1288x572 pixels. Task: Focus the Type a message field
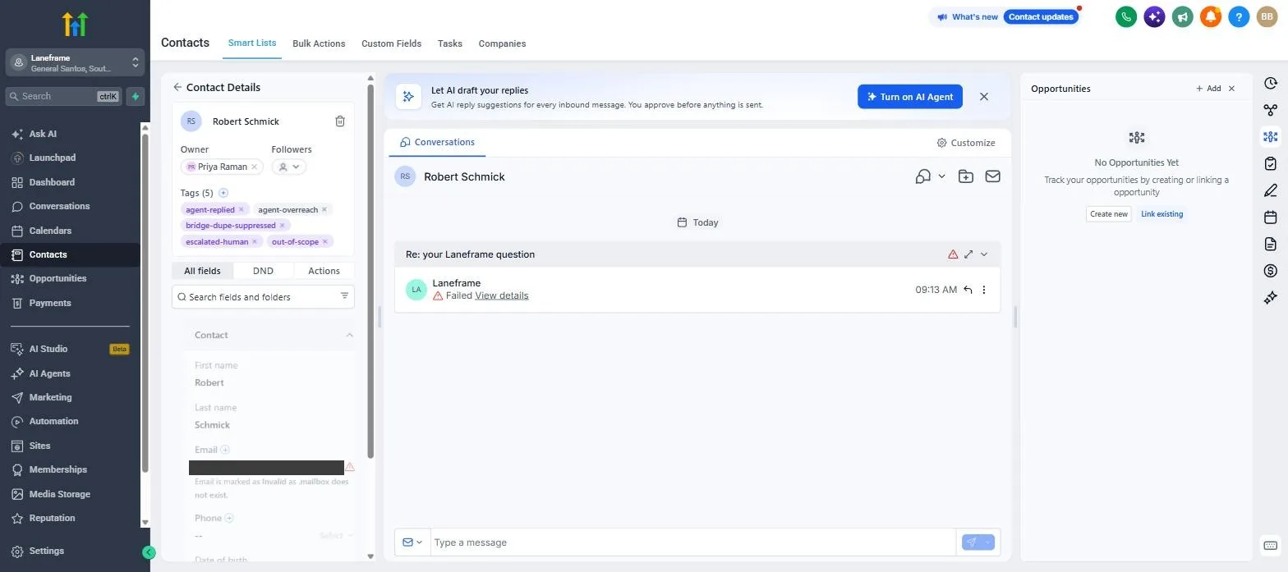(x=694, y=542)
